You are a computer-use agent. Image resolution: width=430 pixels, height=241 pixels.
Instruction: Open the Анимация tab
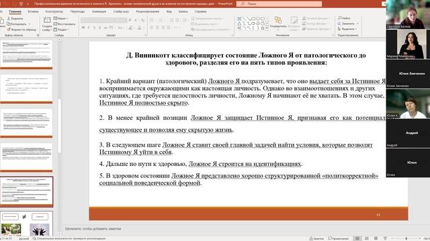point(99,11)
